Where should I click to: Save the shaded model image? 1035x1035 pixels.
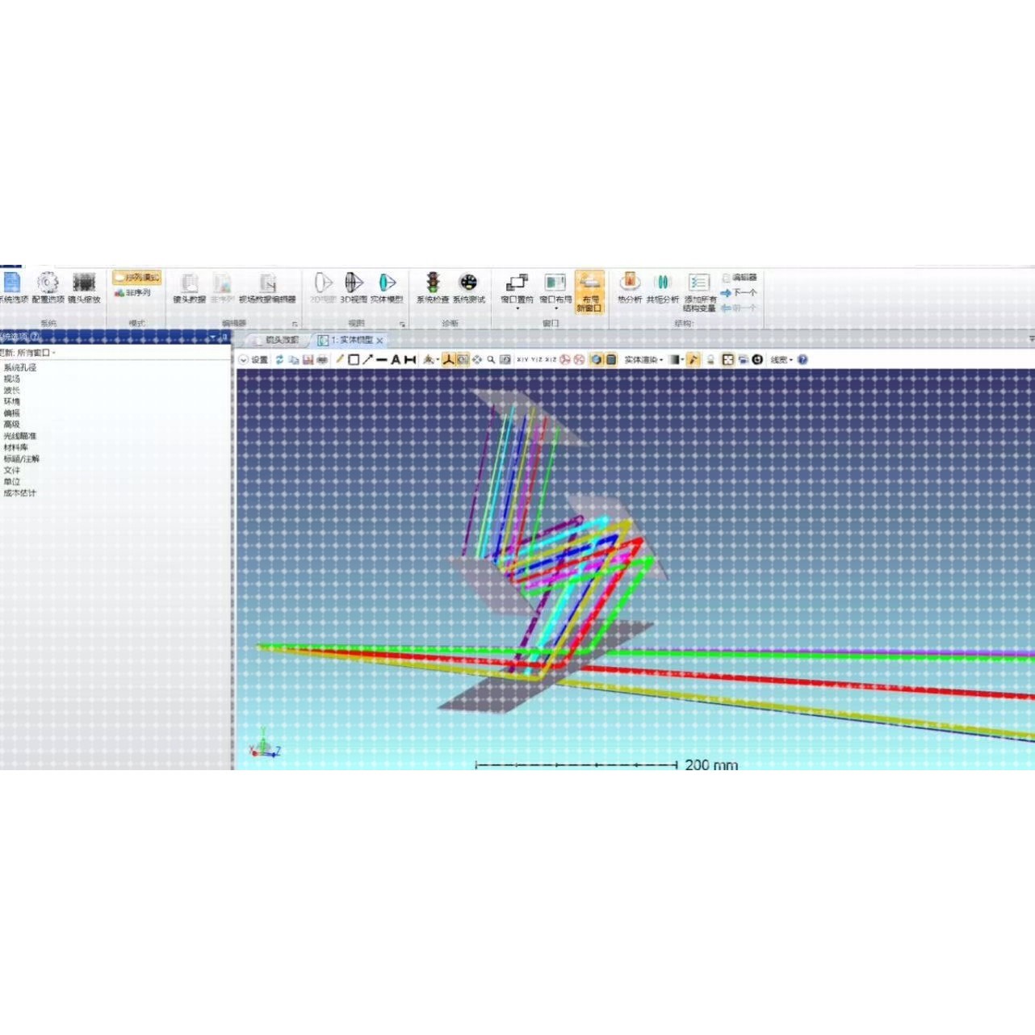308,360
